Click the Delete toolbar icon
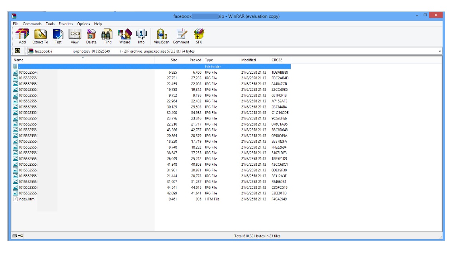The image size is (453, 255). [91, 36]
